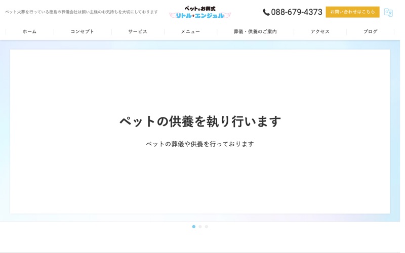
Task: Click the ペットの供養を執り行います slide heading
Action: click(200, 121)
